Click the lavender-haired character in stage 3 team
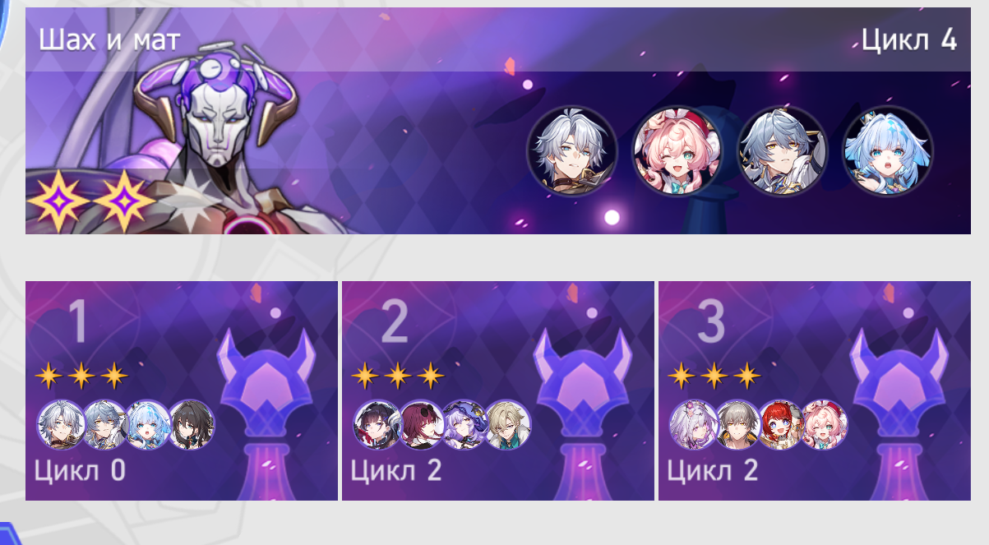This screenshot has width=989, height=545. (x=695, y=425)
